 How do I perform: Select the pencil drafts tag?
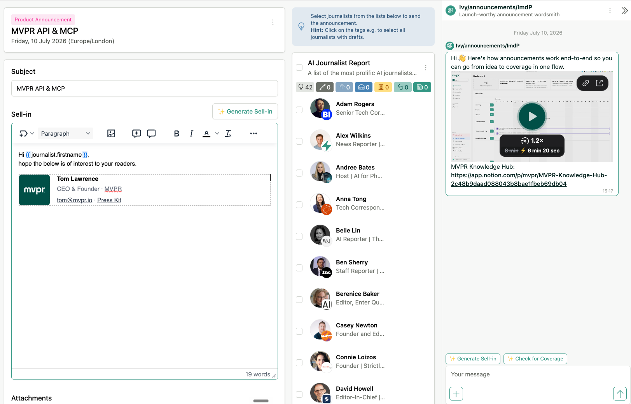click(x=325, y=87)
